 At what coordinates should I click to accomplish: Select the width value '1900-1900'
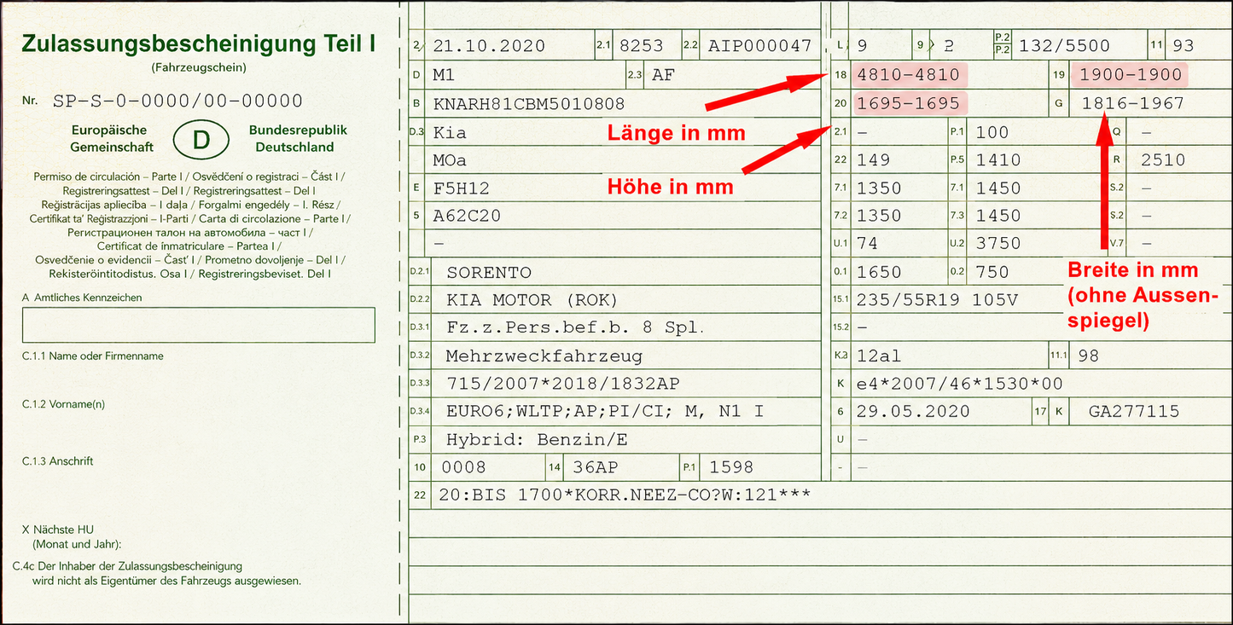point(1131,75)
